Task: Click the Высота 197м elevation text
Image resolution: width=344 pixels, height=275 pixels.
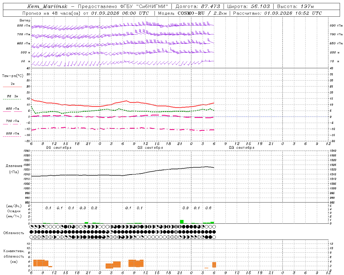Action: (295, 6)
